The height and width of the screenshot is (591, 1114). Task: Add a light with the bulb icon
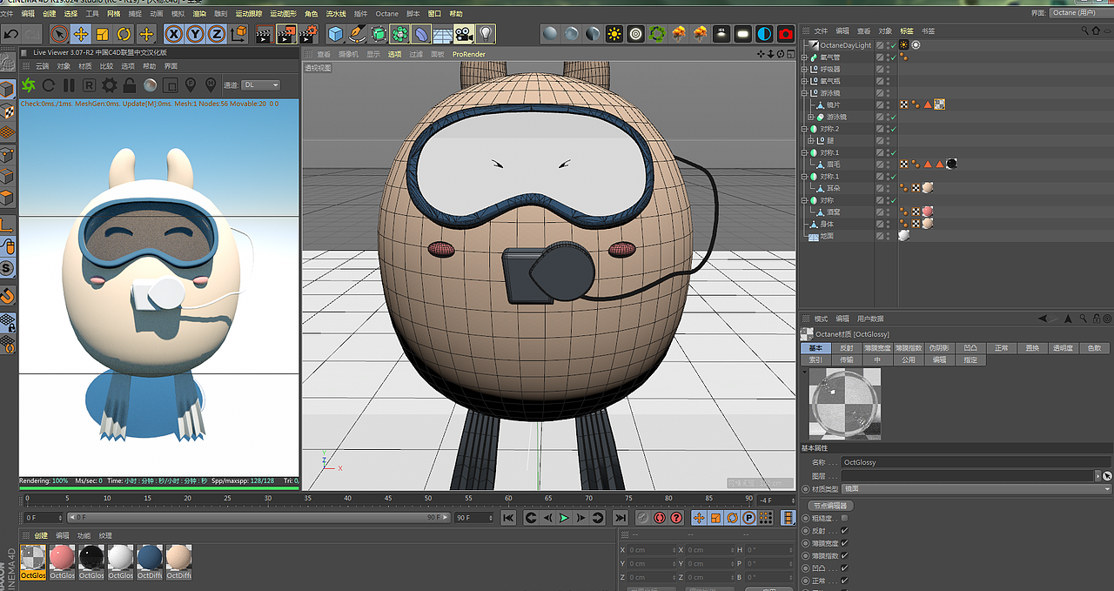coord(485,34)
